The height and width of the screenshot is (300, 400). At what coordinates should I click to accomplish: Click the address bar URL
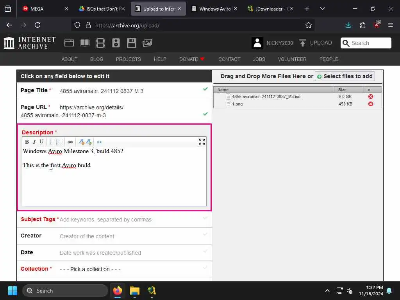[127, 25]
